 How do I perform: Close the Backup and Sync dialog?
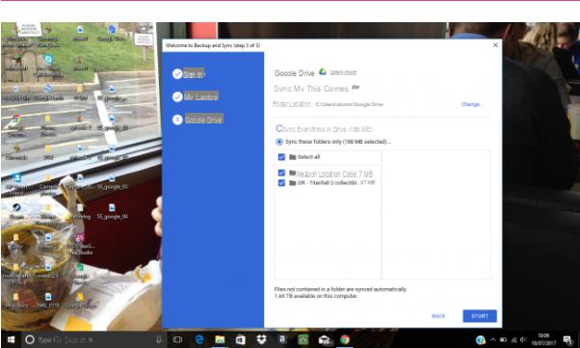click(495, 44)
